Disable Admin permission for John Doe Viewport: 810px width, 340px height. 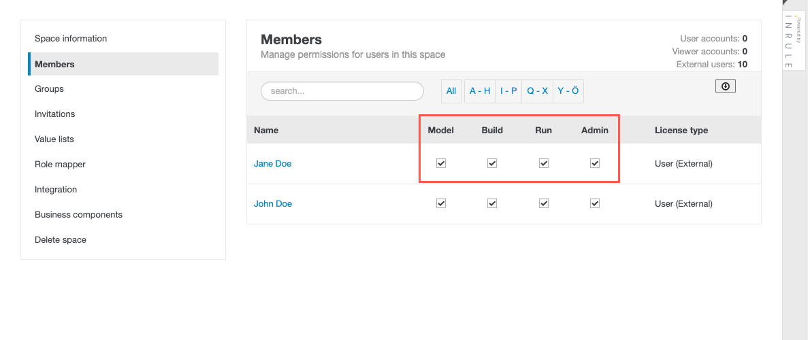[595, 203]
